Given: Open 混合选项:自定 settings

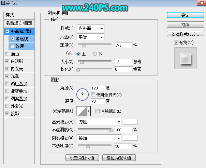Looking at the screenshot, I should pyautogui.click(x=19, y=23).
